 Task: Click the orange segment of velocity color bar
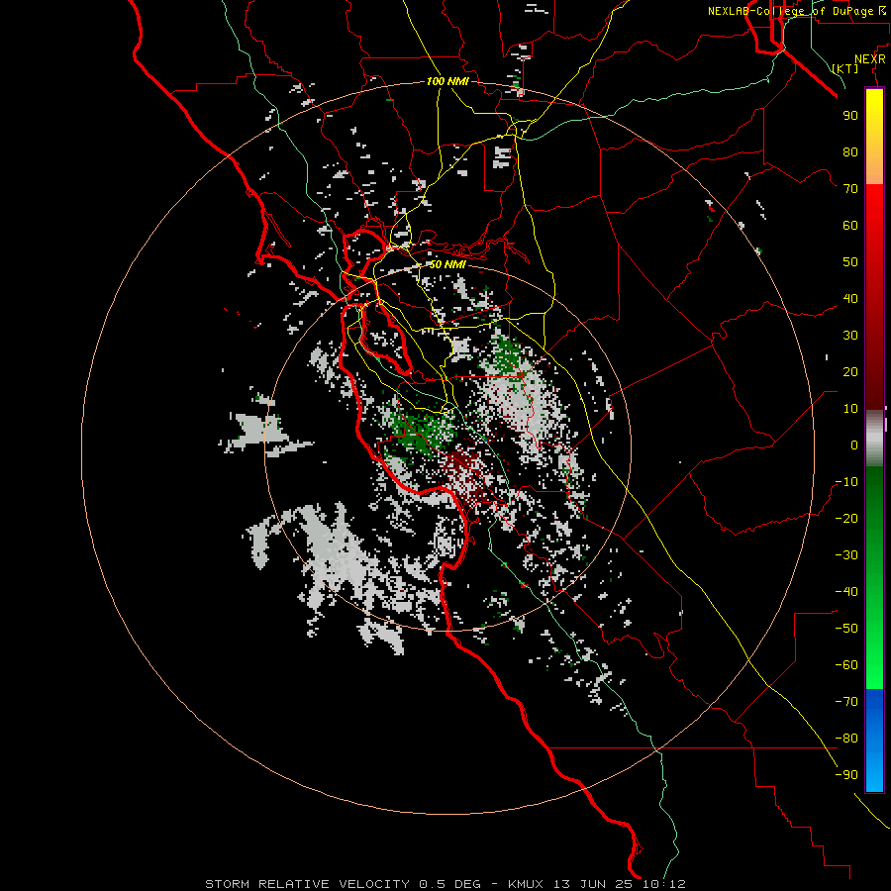coord(874,164)
